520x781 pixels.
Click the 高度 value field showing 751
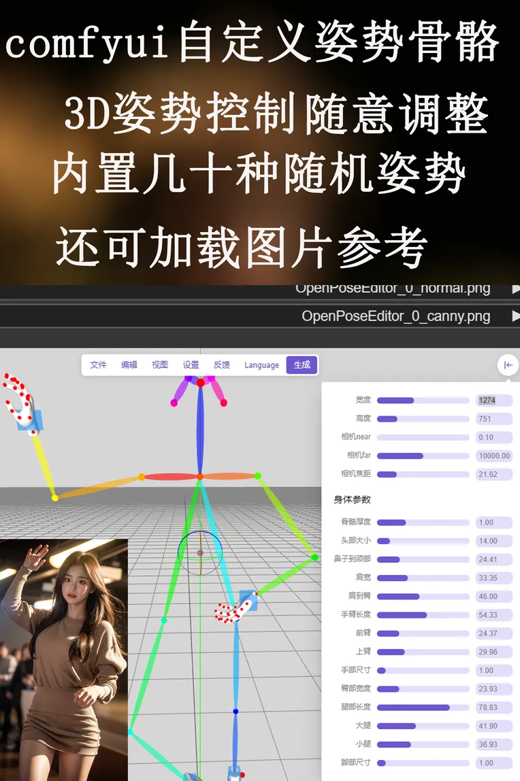coord(493,419)
